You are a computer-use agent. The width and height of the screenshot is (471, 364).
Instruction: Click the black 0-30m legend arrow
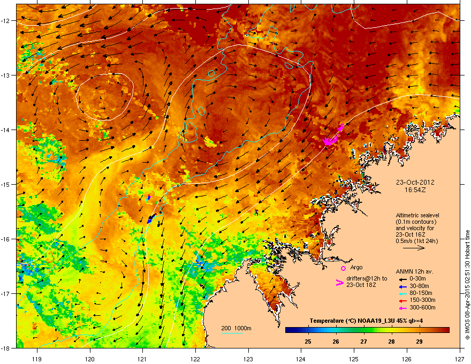click(403, 279)
